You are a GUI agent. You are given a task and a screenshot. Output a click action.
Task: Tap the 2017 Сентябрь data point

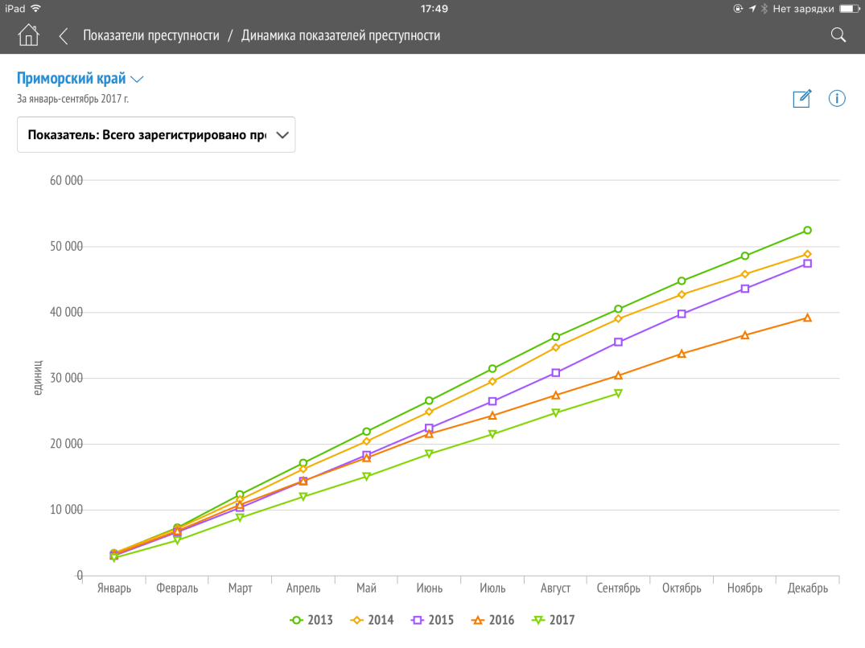(618, 393)
